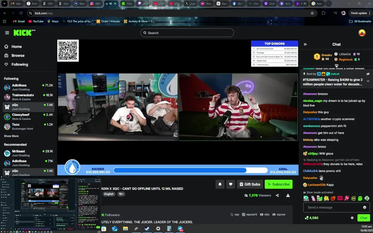Insert the pink clapping hands emote
Viewport: 373px width, 233px height.
[x=346, y=198]
